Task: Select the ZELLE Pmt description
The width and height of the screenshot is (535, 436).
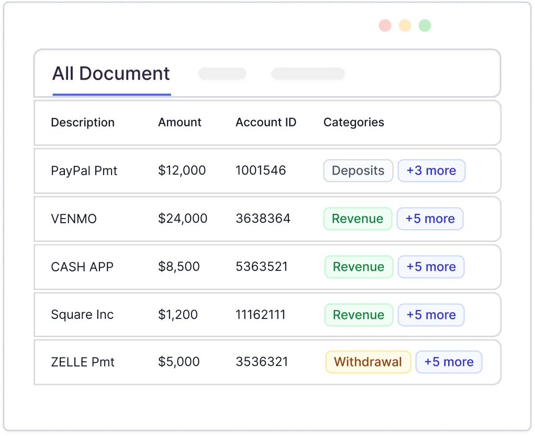Action: [83, 362]
